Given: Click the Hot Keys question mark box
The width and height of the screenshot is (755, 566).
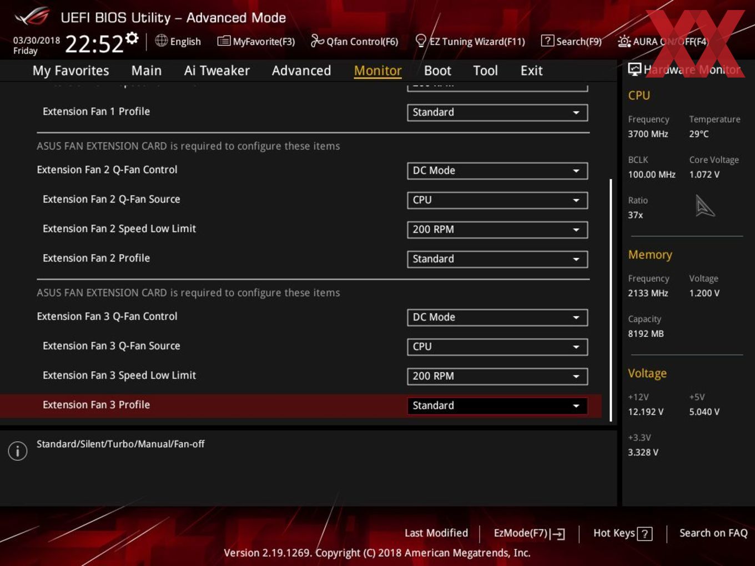Looking at the screenshot, I should coord(645,534).
